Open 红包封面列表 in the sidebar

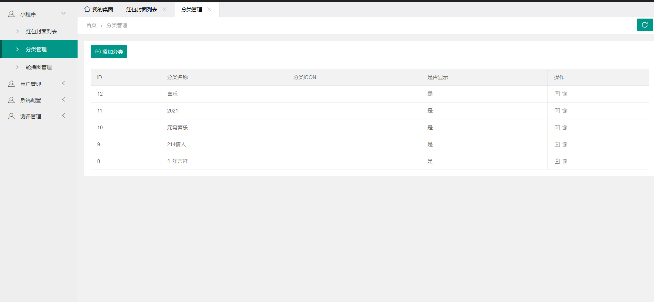click(x=41, y=32)
